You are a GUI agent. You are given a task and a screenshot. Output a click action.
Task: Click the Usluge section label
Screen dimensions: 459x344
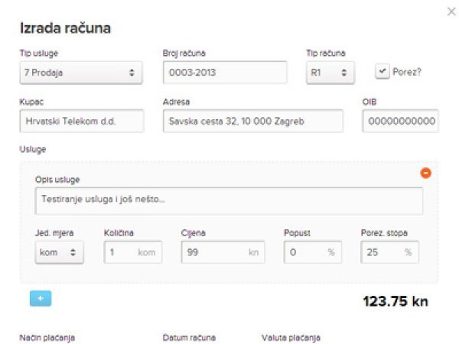click(x=32, y=149)
